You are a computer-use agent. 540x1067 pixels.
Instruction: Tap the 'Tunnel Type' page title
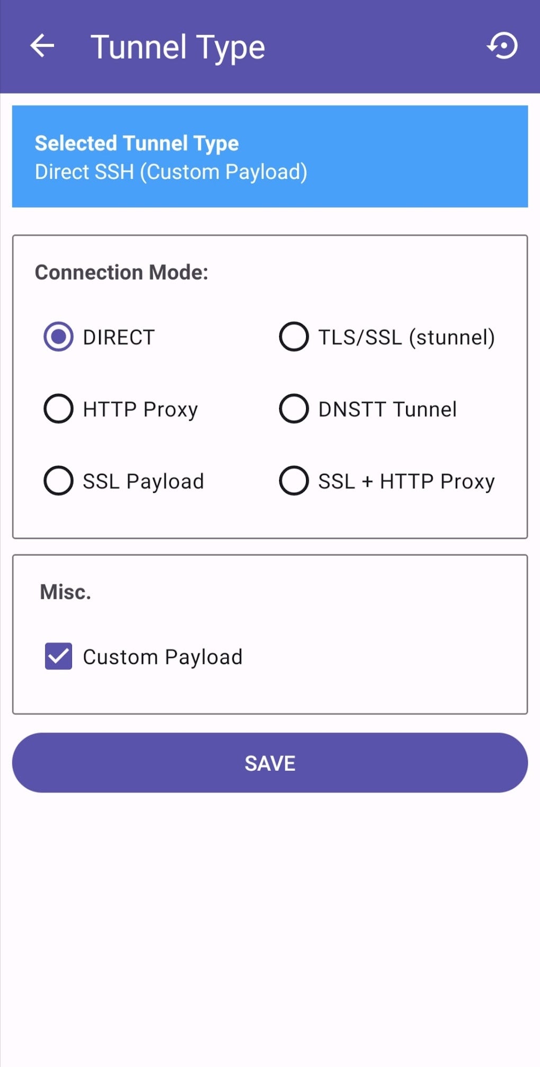178,47
